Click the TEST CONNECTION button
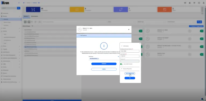 click(x=130, y=73)
